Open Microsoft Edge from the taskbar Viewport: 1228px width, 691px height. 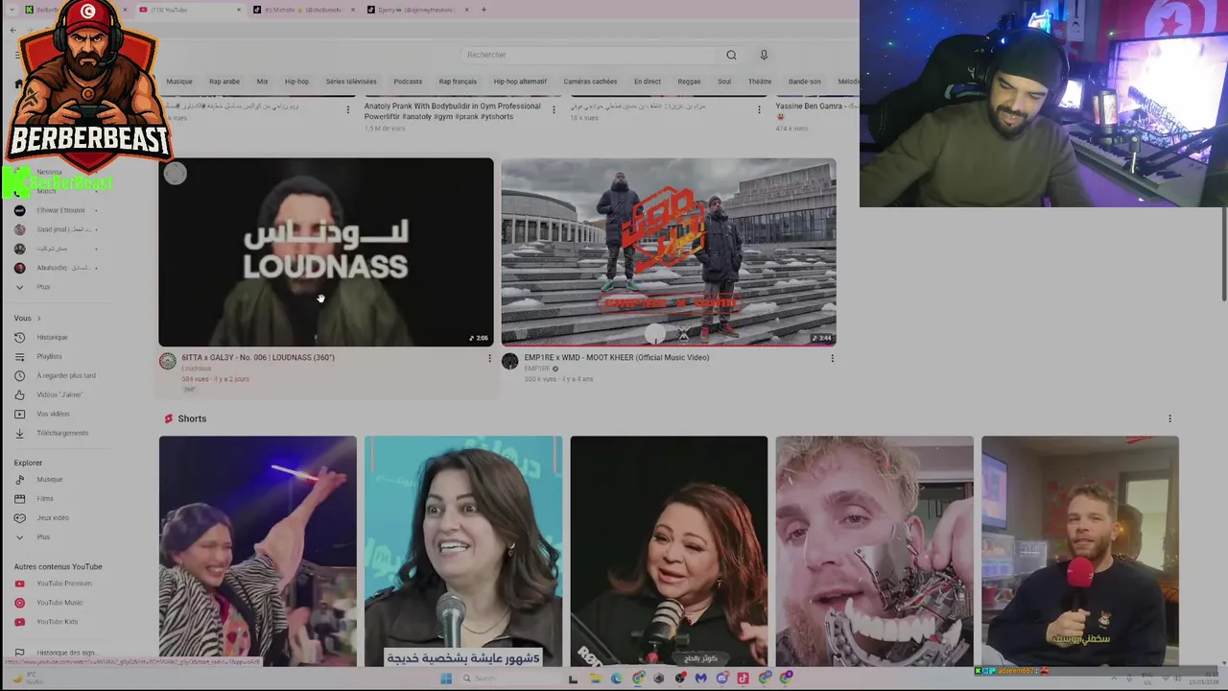click(x=616, y=678)
